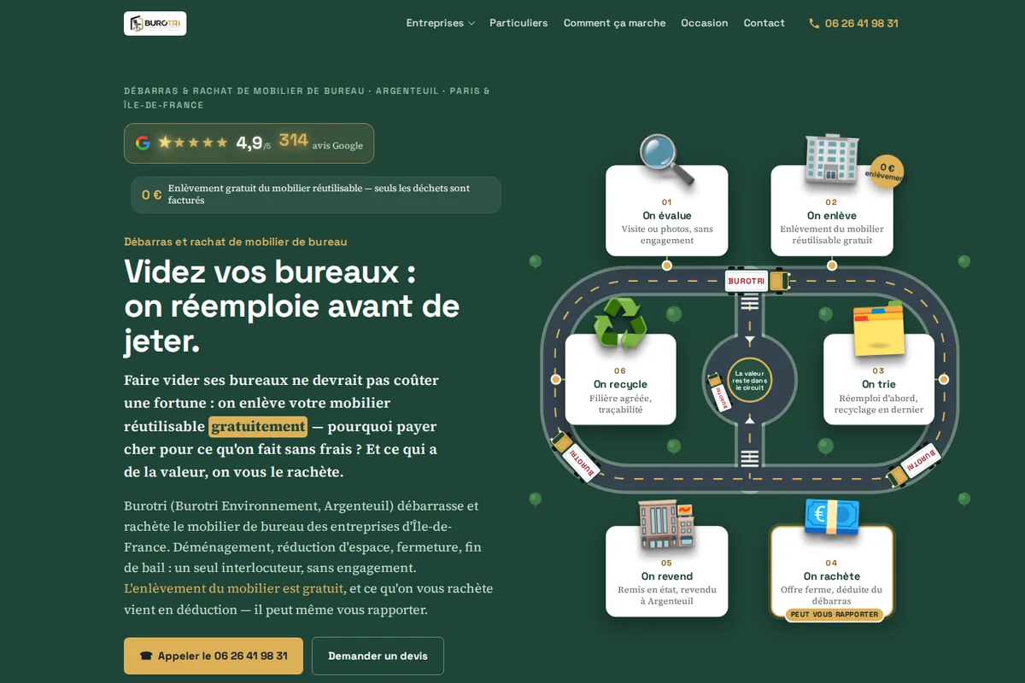This screenshot has height=683, width=1025.
Task: Click the 314 avis Google text
Action: [x=321, y=142]
